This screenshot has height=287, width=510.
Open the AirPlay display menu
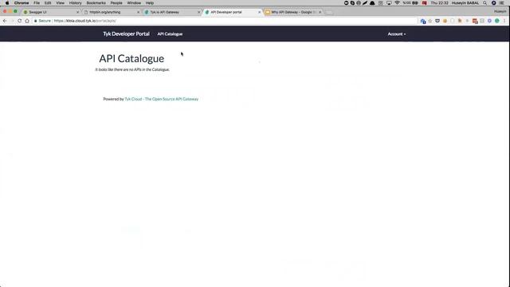coord(389,3)
